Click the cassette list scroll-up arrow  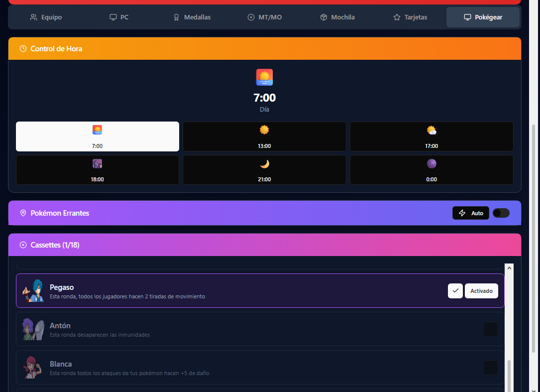tap(509, 268)
